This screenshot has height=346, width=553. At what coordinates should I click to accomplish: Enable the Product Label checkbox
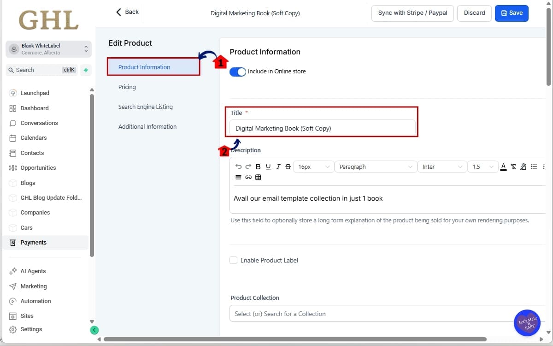point(234,260)
